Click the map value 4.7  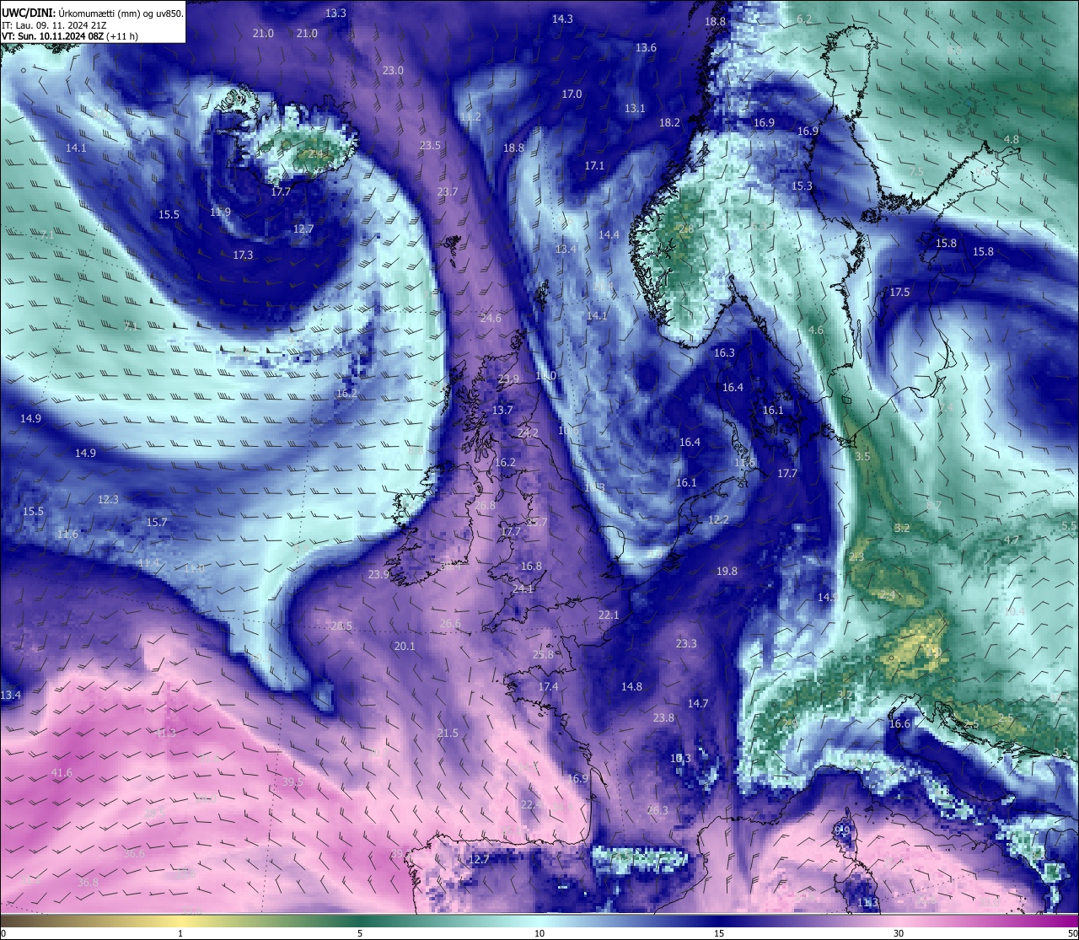coord(1012,540)
